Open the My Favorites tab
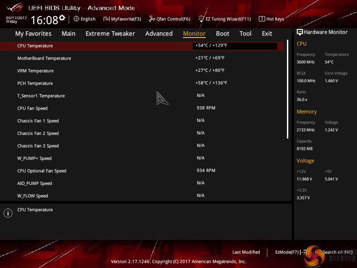The image size is (357, 268). (x=33, y=33)
